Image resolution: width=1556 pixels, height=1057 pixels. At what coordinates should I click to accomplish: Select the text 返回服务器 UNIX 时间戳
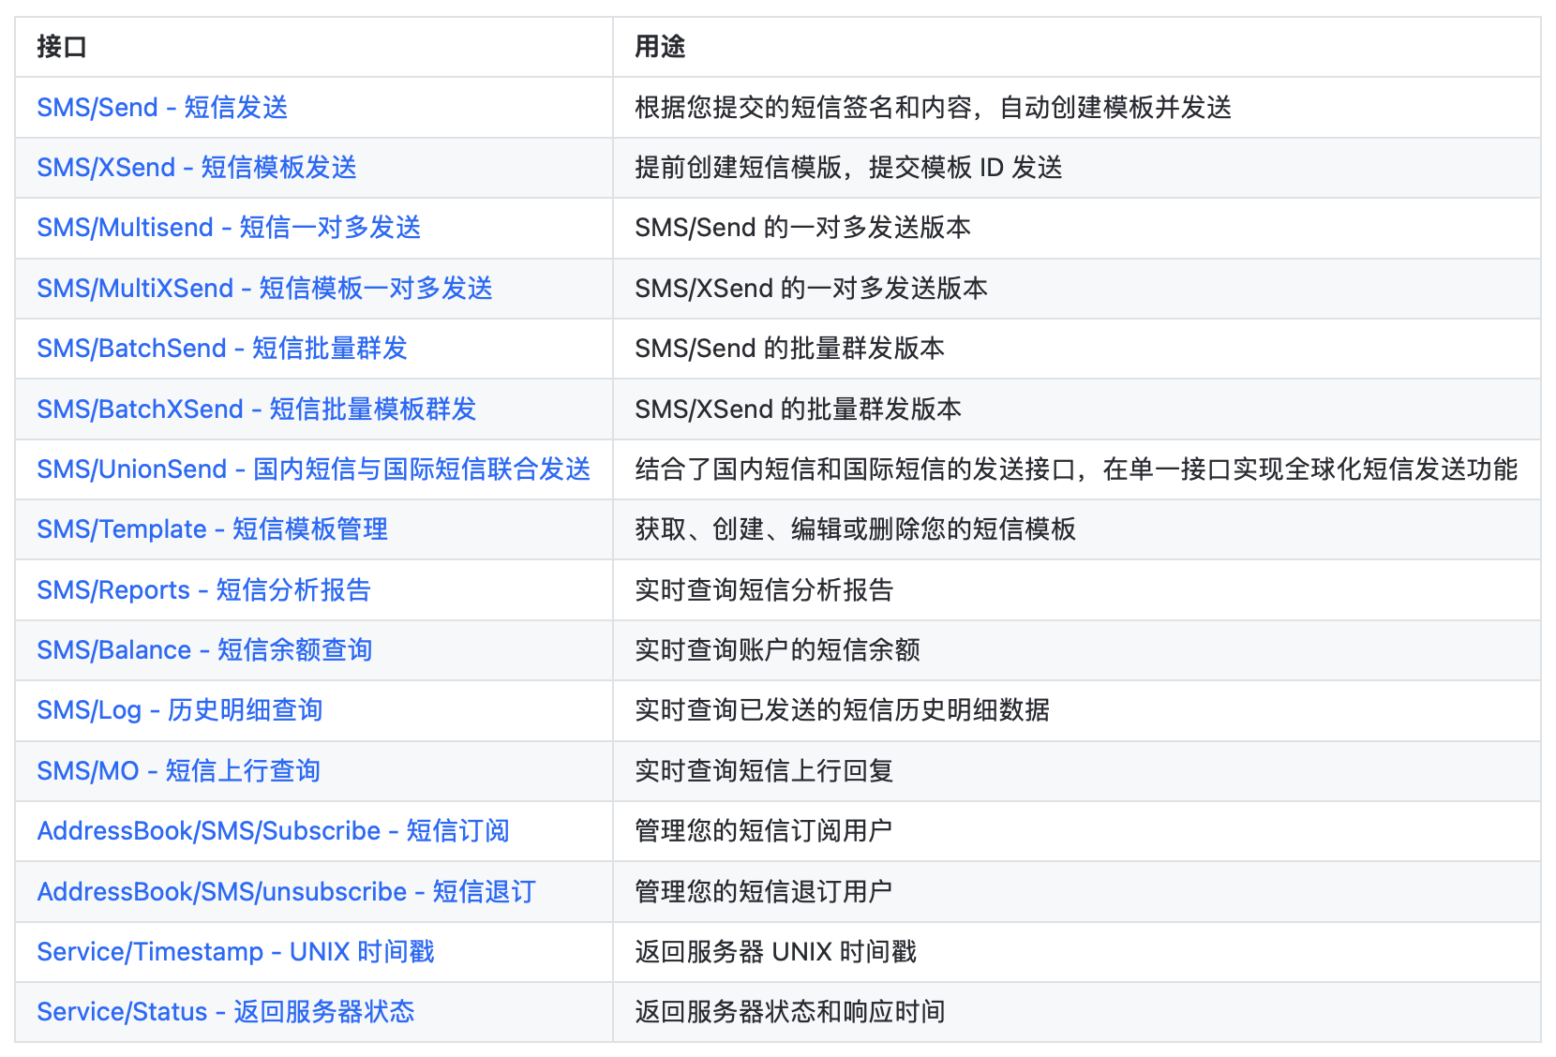[775, 952]
